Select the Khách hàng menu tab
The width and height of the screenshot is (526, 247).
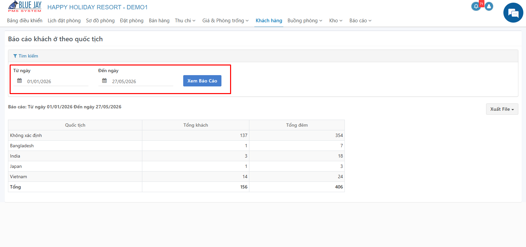tap(269, 21)
